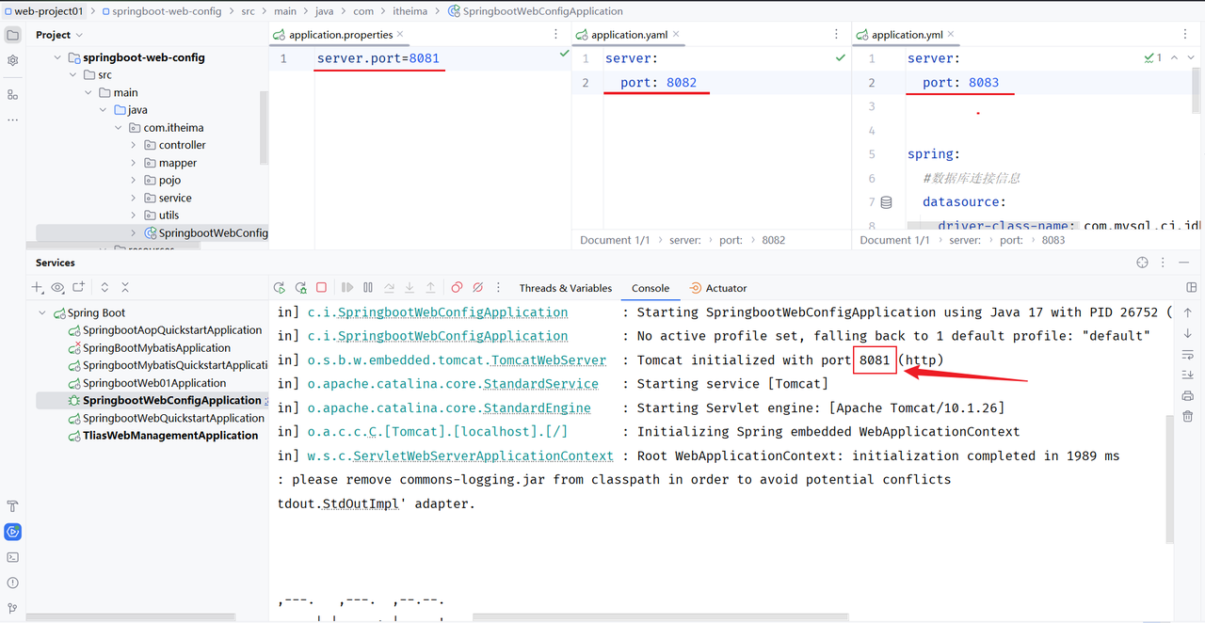1205x623 pixels.
Task: Click the View Breakpoints icon
Action: coord(457,288)
